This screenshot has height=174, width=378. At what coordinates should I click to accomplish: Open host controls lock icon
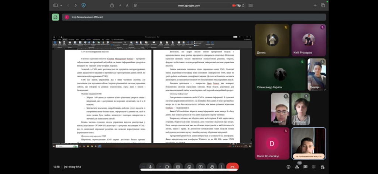coord(323,167)
